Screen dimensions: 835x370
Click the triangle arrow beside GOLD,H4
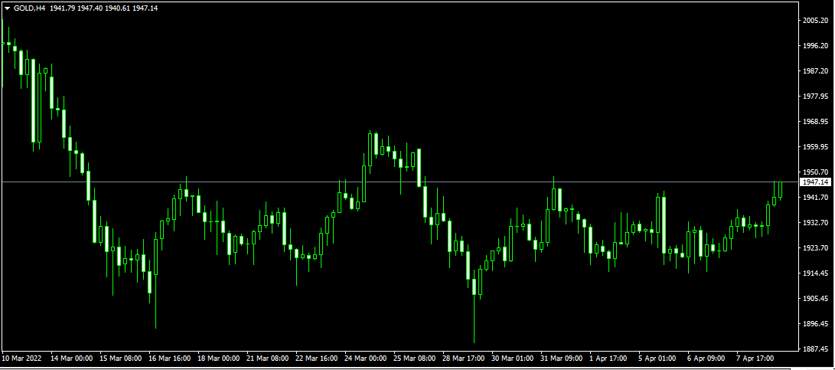pos(8,8)
